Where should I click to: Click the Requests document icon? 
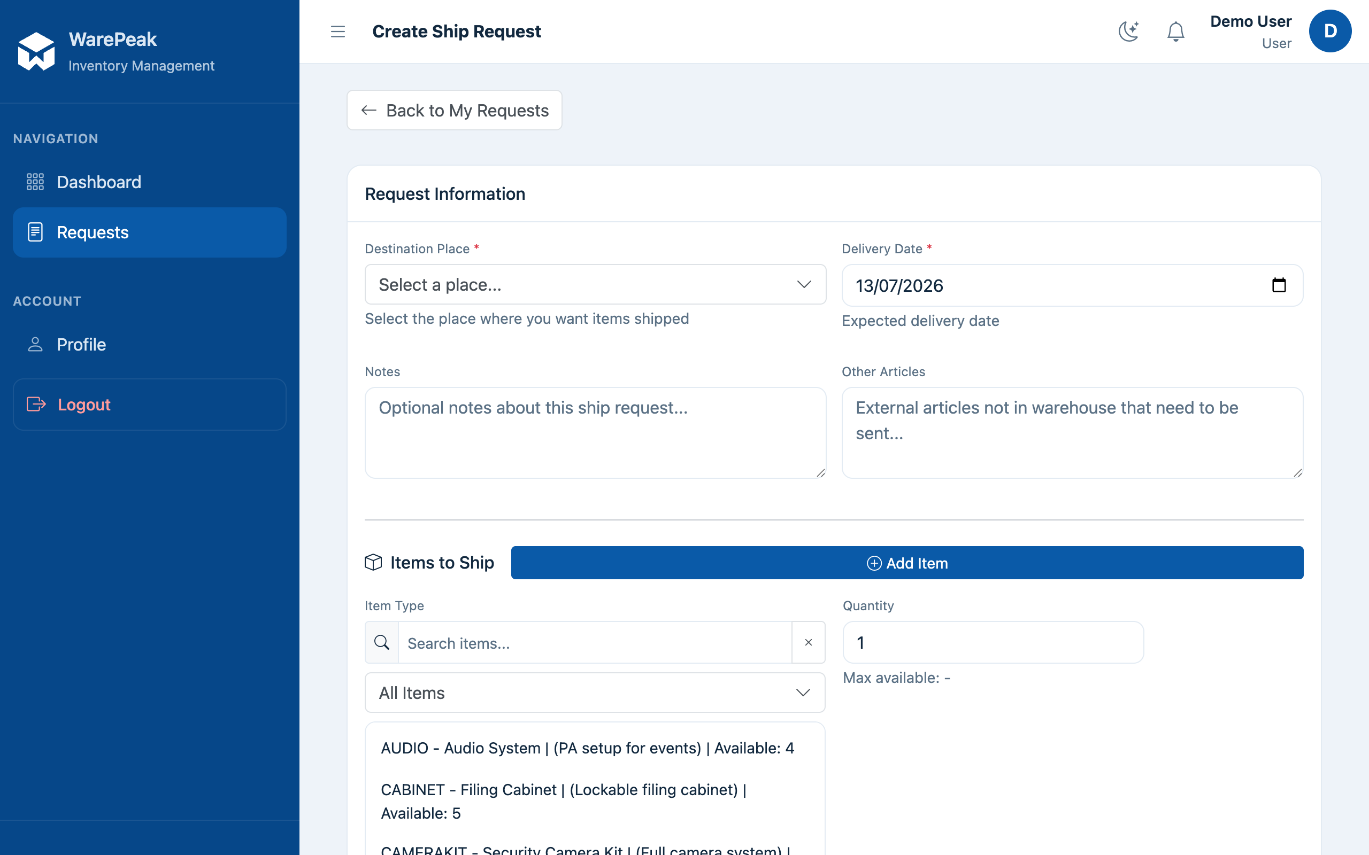[x=35, y=232]
